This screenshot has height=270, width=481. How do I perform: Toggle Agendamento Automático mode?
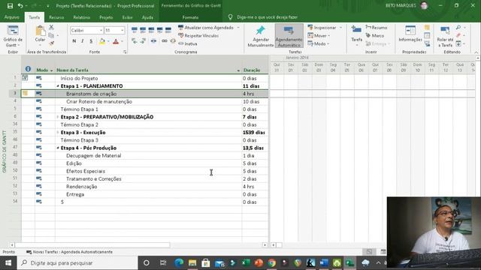point(289,36)
